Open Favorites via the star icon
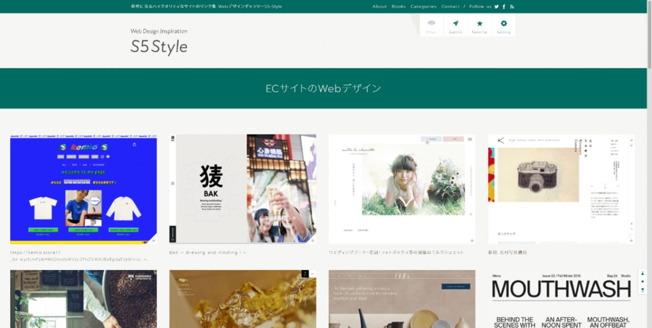The height and width of the screenshot is (328, 652). (479, 24)
